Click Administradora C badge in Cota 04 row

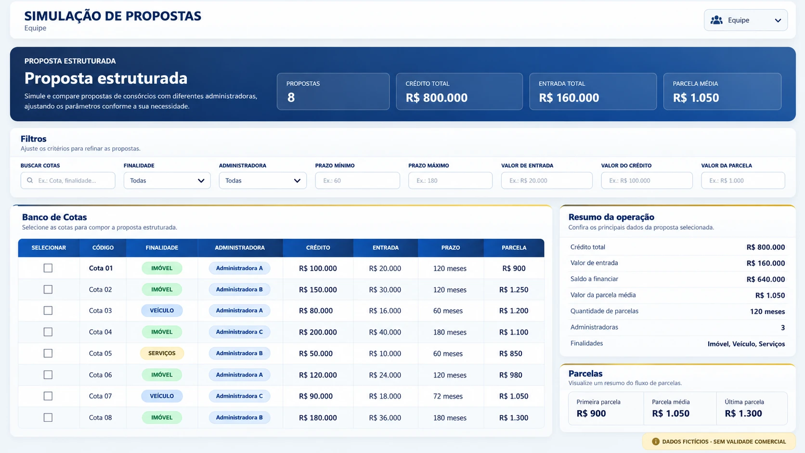239,332
